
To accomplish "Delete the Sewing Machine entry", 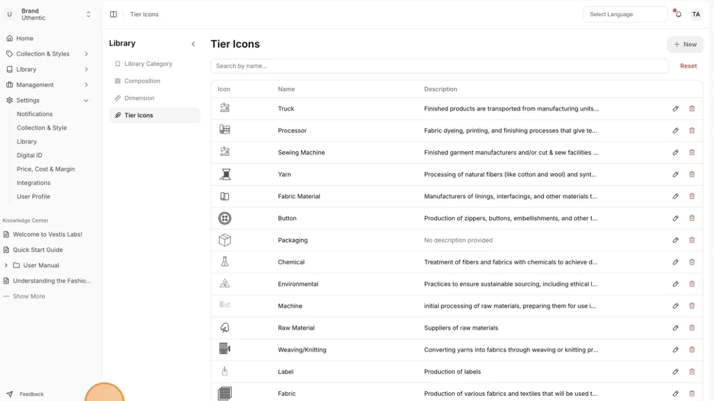I will point(692,153).
